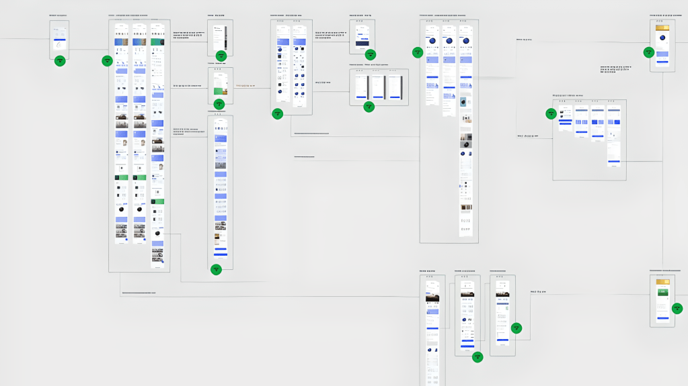The image size is (688, 386).
Task: Click the green badge left of the four-screen frame
Action: pos(551,113)
